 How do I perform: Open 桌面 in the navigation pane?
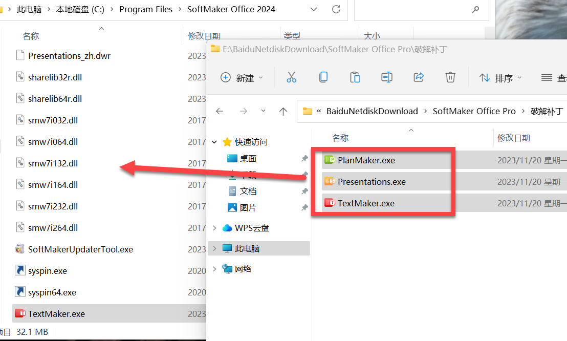pos(248,159)
